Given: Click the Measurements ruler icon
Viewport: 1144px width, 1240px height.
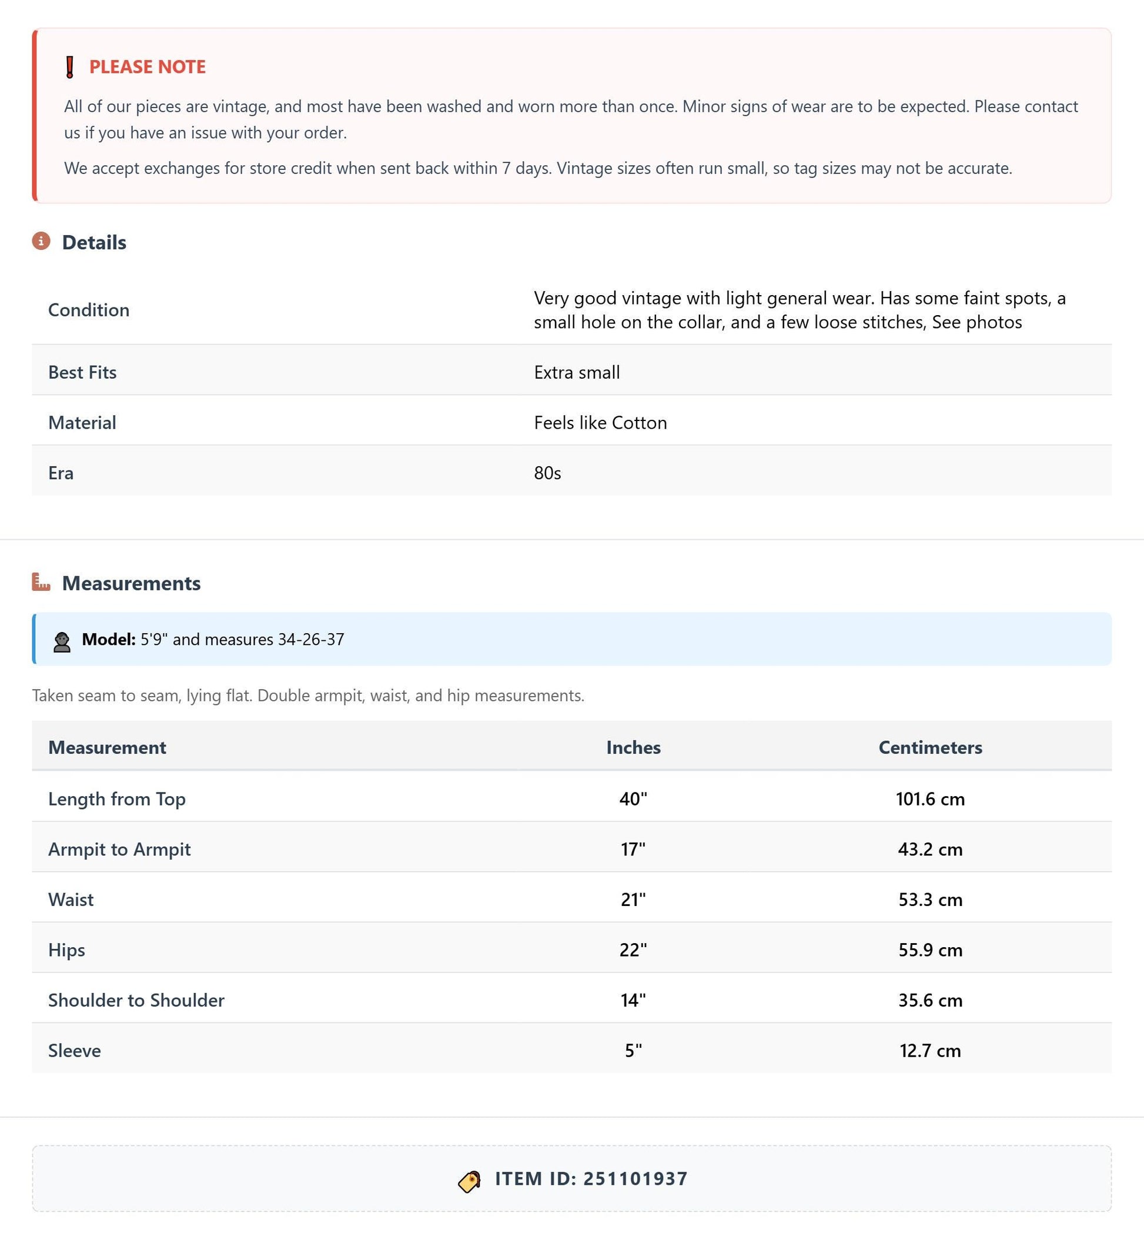Looking at the screenshot, I should [41, 582].
